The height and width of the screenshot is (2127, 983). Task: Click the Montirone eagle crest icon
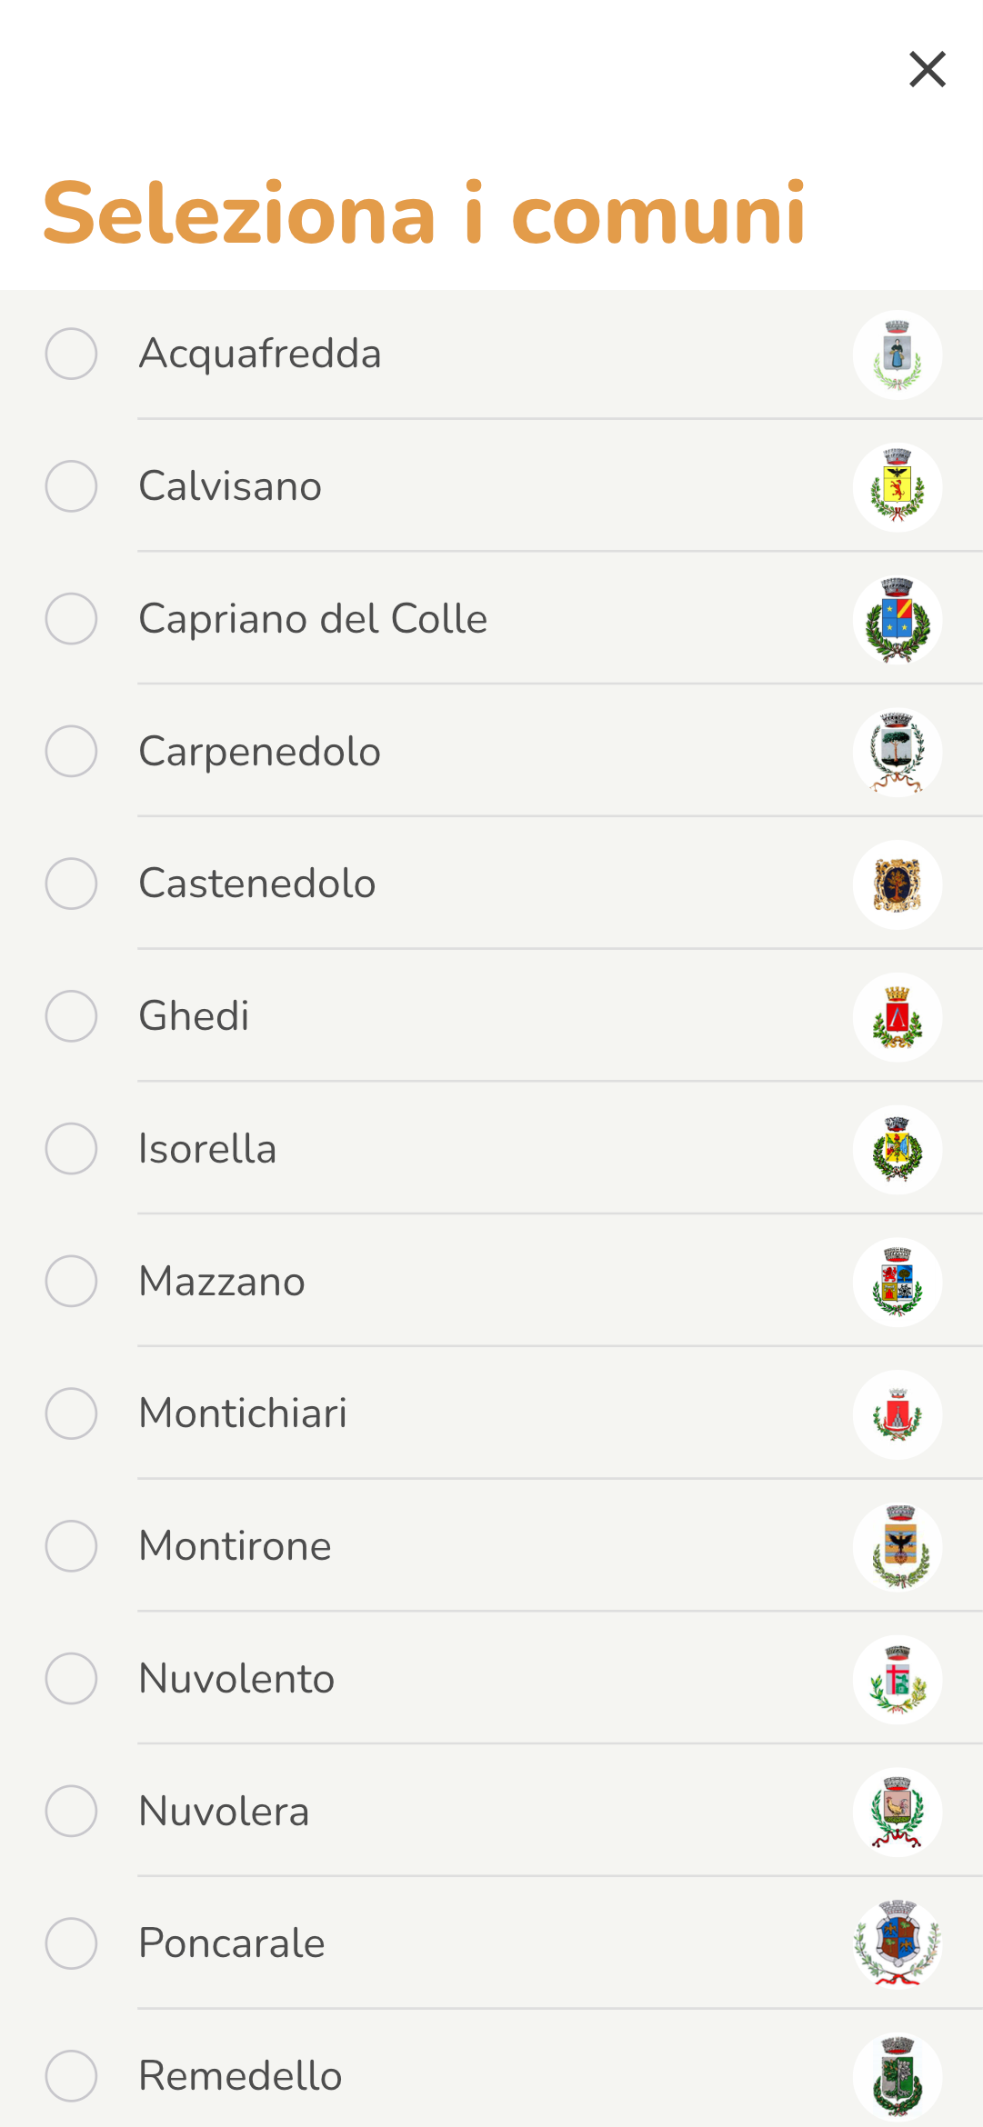pos(897,1547)
